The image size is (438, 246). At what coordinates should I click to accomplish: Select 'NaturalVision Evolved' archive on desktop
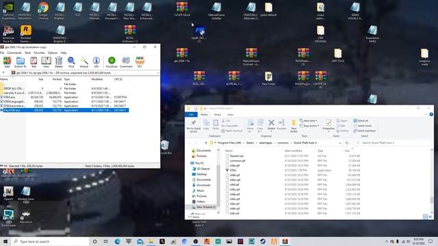coord(251,57)
